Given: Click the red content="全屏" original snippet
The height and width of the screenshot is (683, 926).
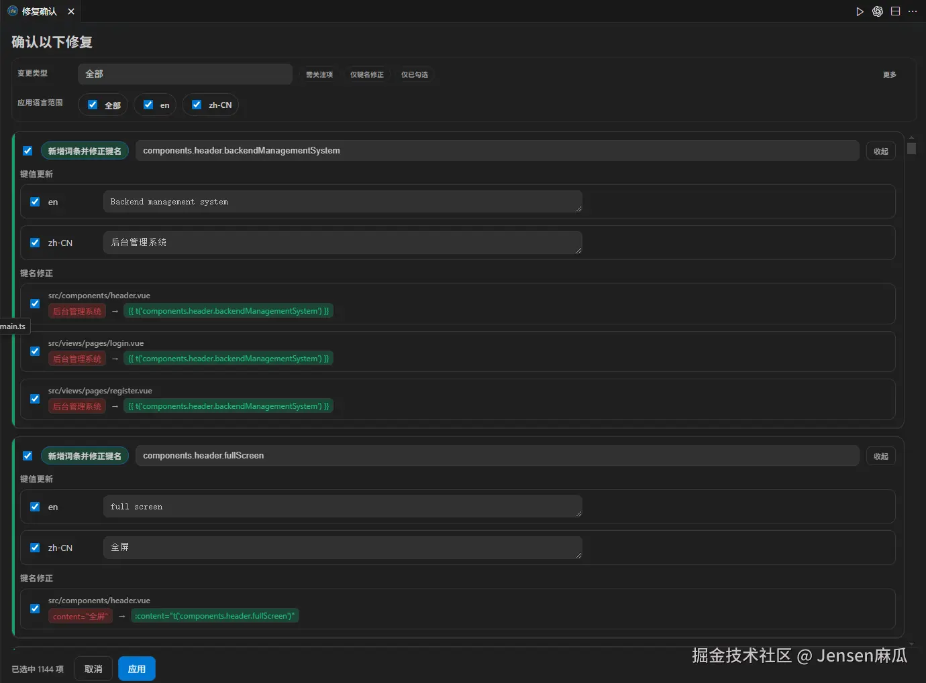Looking at the screenshot, I should click(x=81, y=616).
